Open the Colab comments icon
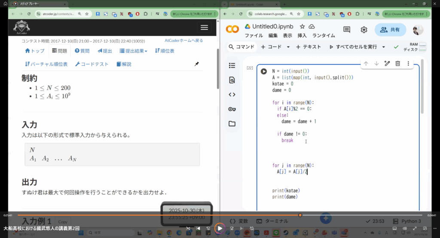The height and width of the screenshot is (238, 440). pos(347,30)
